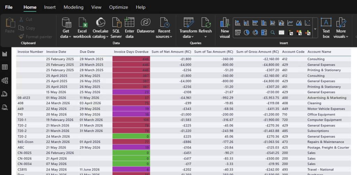The height and width of the screenshot is (175, 357).
Task: Insert a slicer visual
Action: [x=238, y=33]
